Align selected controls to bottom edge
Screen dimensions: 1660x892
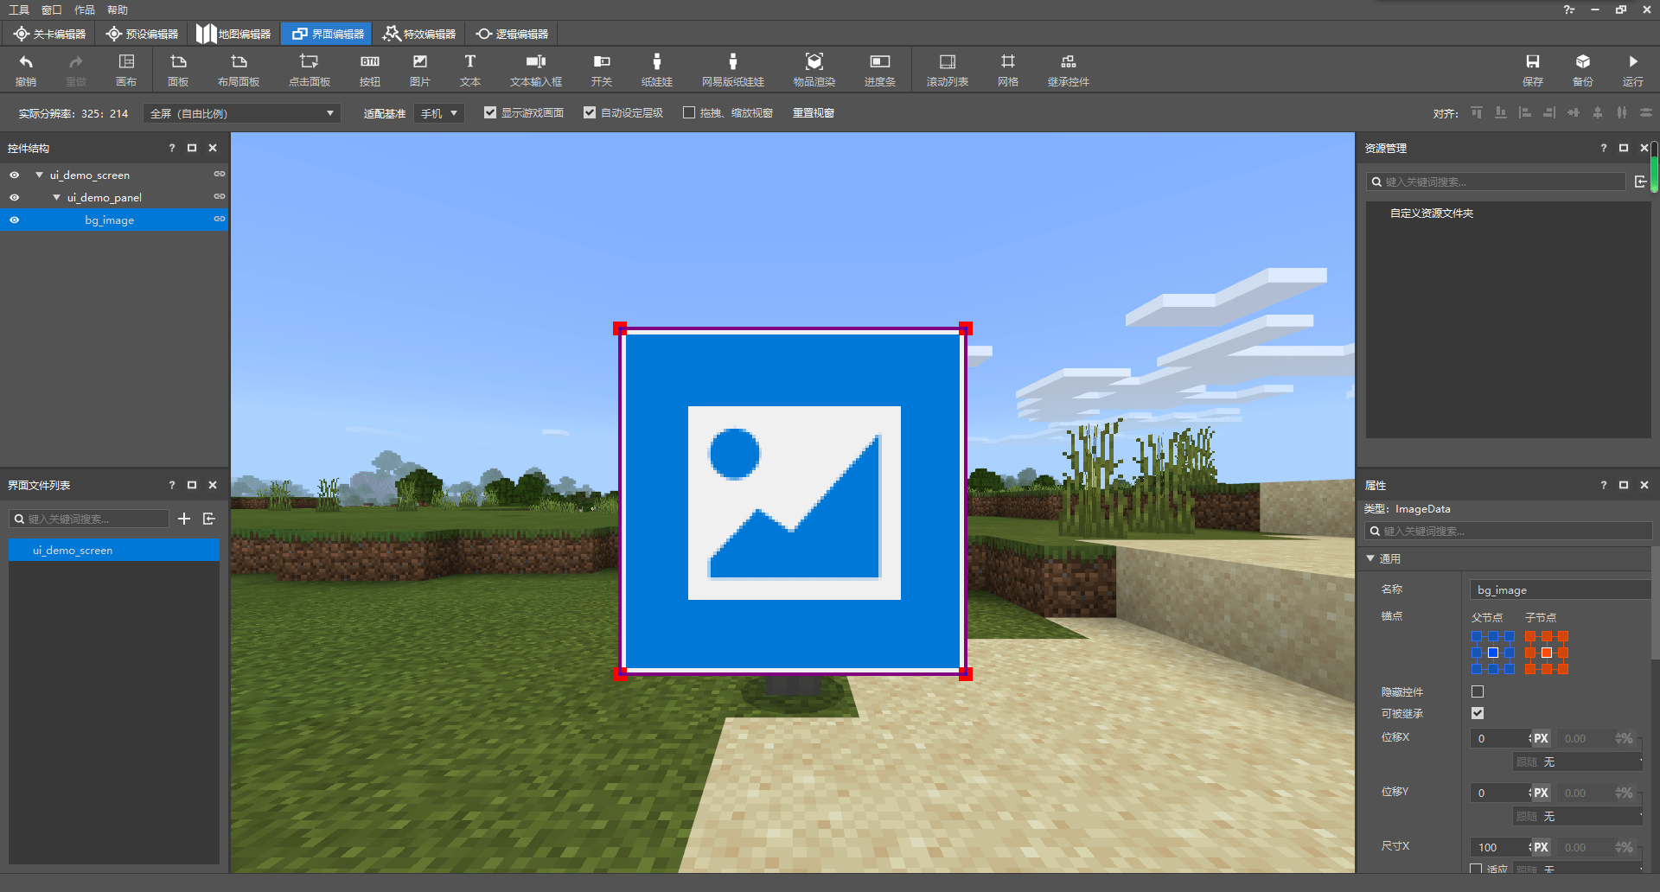(x=1501, y=112)
